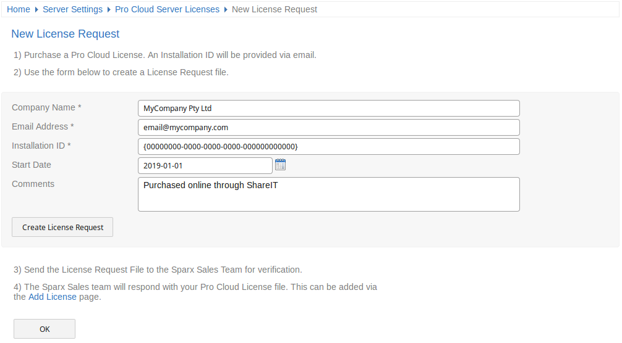
Task: Click the New License Request breadcrumb text
Action: [x=275, y=9]
